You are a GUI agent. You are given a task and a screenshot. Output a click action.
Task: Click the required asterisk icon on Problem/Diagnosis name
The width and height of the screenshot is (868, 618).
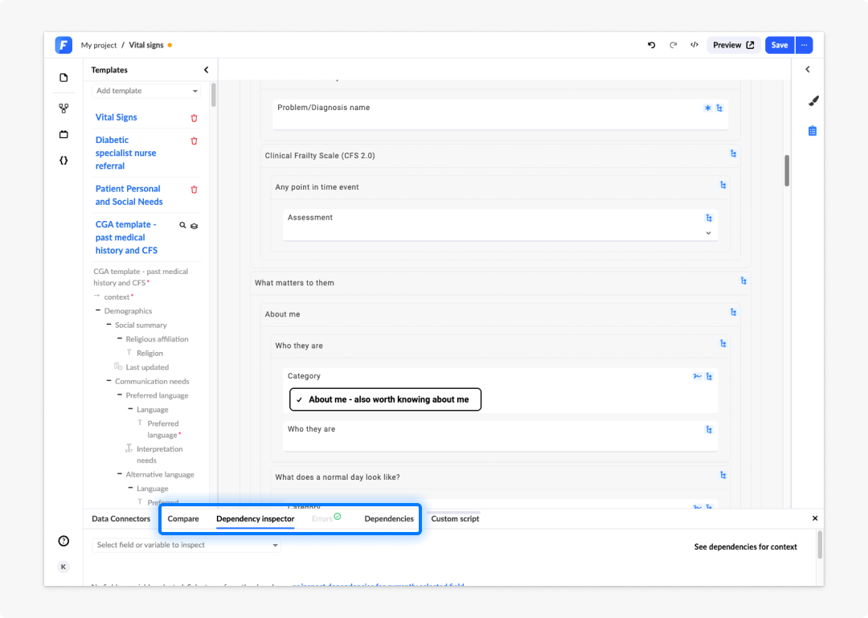[x=707, y=108]
